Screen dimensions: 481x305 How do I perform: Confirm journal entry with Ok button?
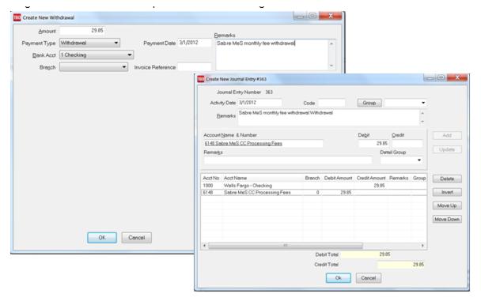click(x=339, y=277)
